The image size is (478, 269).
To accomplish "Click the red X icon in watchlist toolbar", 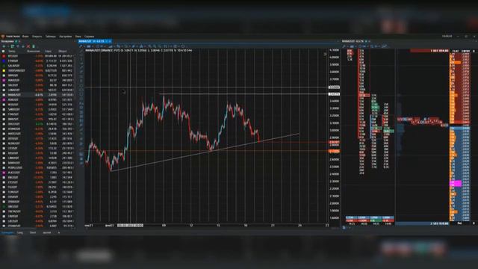I will pos(28,46).
